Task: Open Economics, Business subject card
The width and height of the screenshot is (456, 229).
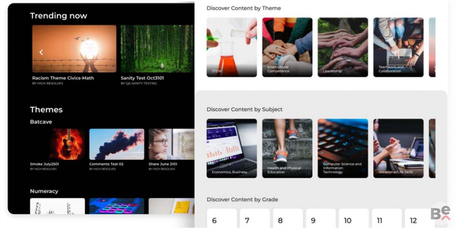Action: pos(232,148)
